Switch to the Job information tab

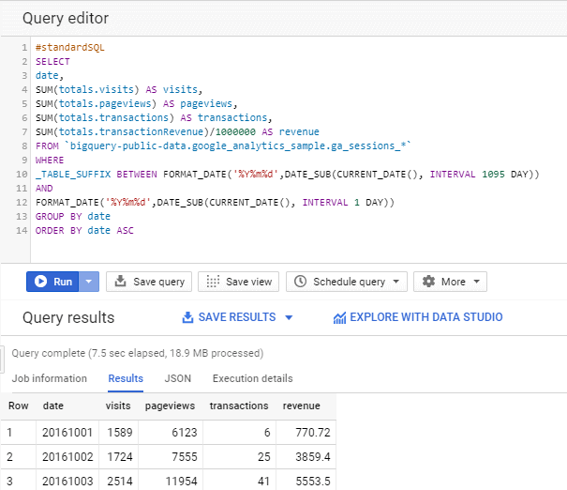point(49,378)
